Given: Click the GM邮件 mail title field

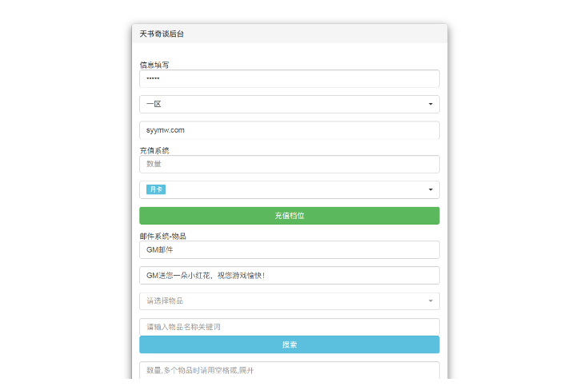Looking at the screenshot, I should (289, 250).
